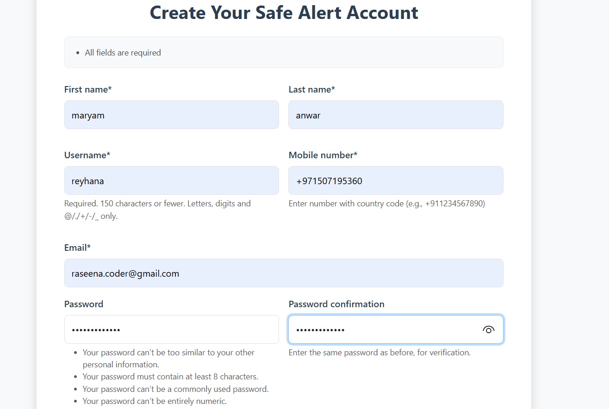Select the Email field with raseena.coder@gmail.com
The image size is (609, 409).
(x=284, y=273)
